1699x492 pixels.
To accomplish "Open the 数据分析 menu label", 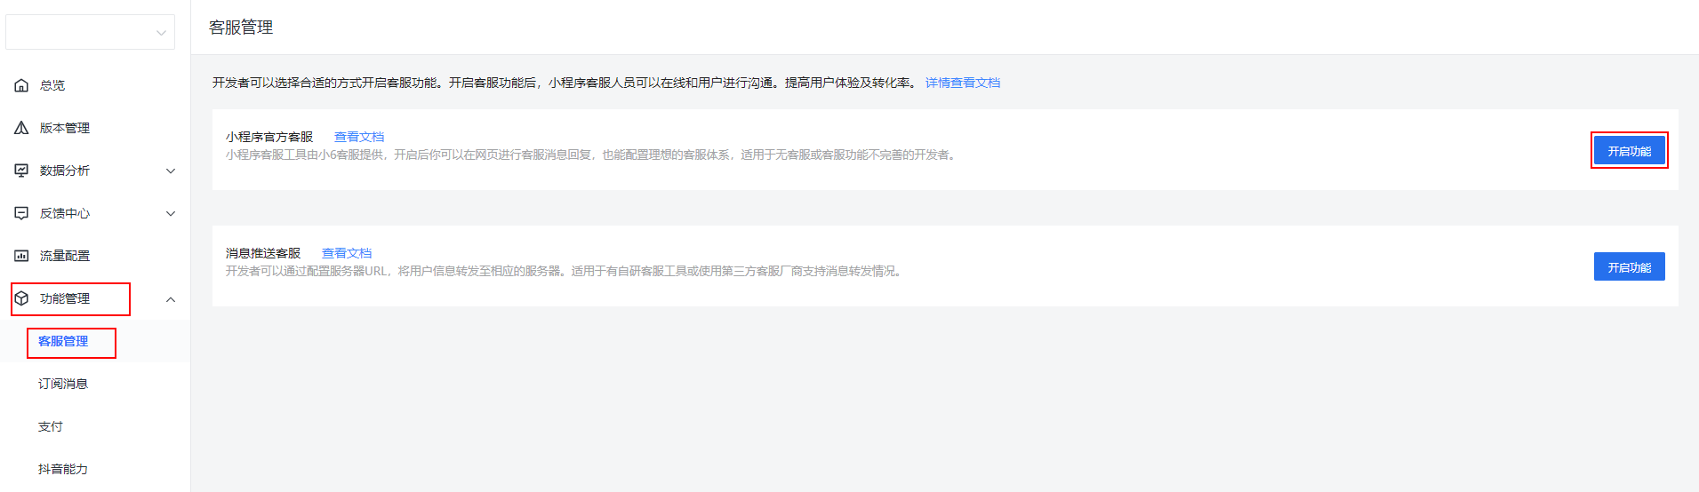I will (65, 171).
